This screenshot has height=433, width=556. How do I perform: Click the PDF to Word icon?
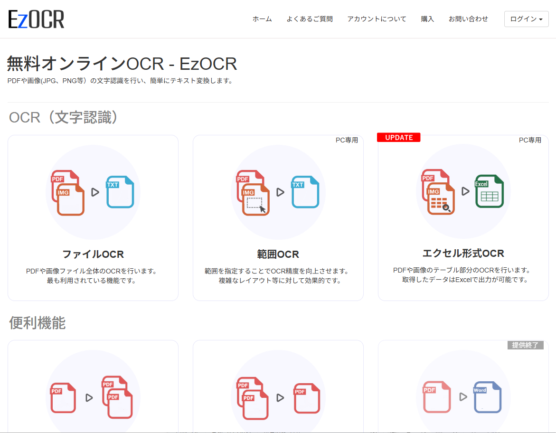[463, 397]
